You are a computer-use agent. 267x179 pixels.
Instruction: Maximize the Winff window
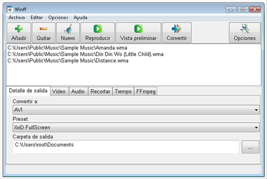[x=243, y=9]
